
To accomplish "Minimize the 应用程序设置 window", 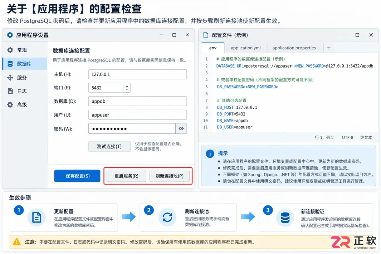I will click(161, 35).
